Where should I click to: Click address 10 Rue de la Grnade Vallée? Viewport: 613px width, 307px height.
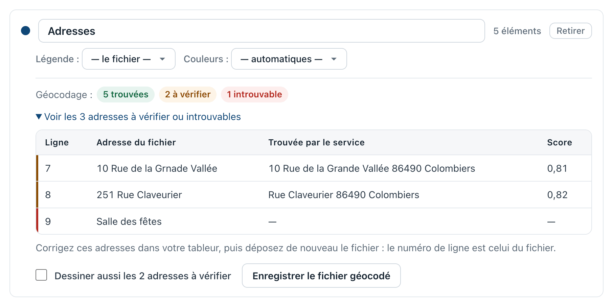click(x=157, y=168)
